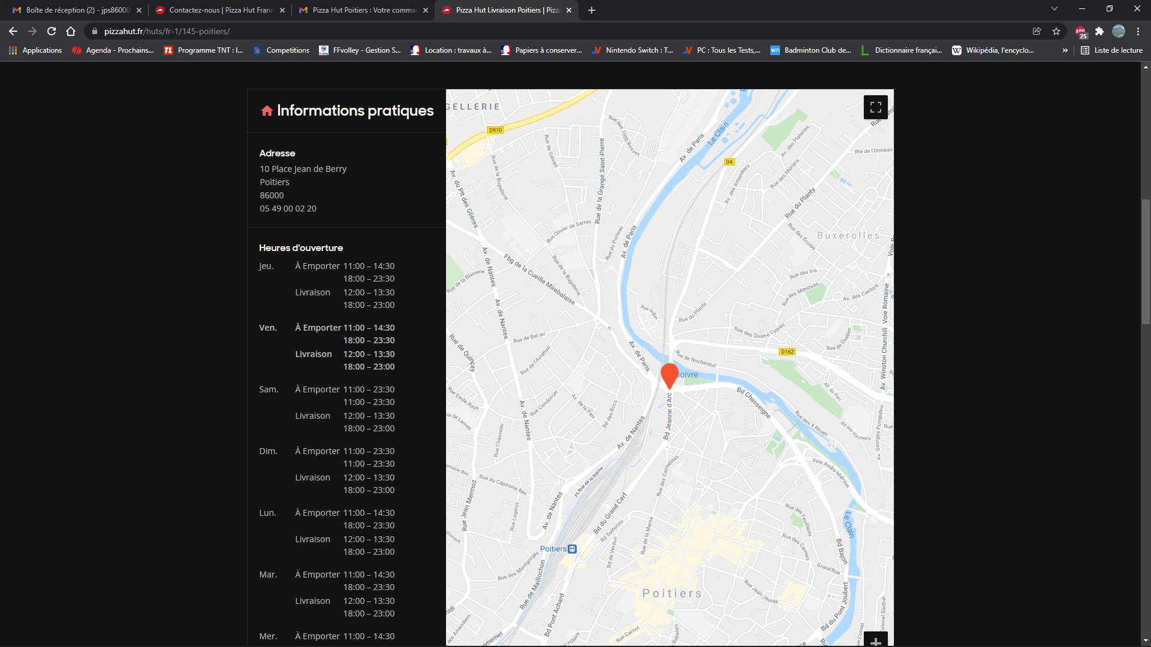Open tab search dropdown arrow
Image resolution: width=1151 pixels, height=647 pixels.
tap(1054, 9)
